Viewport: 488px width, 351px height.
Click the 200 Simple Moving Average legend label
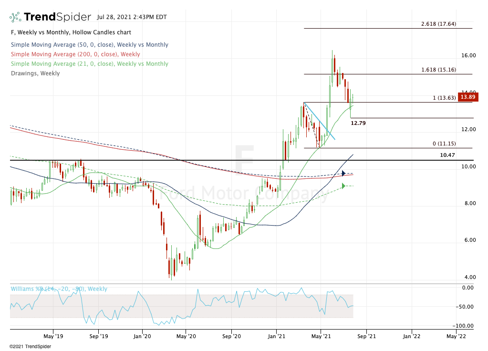75,54
